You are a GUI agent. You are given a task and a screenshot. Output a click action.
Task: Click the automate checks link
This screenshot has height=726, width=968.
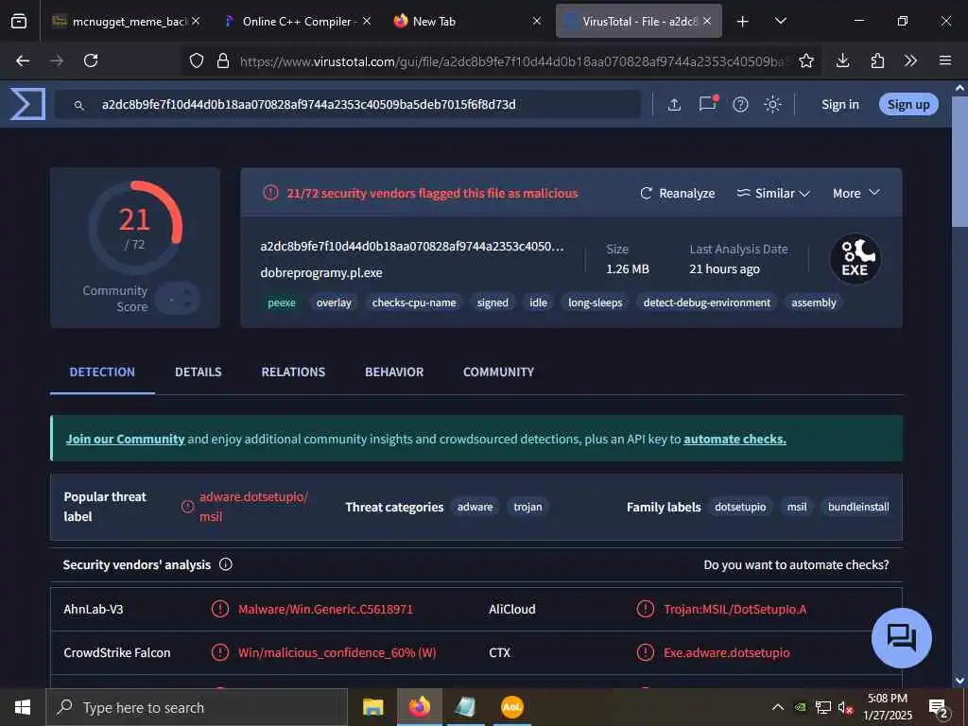(x=735, y=439)
